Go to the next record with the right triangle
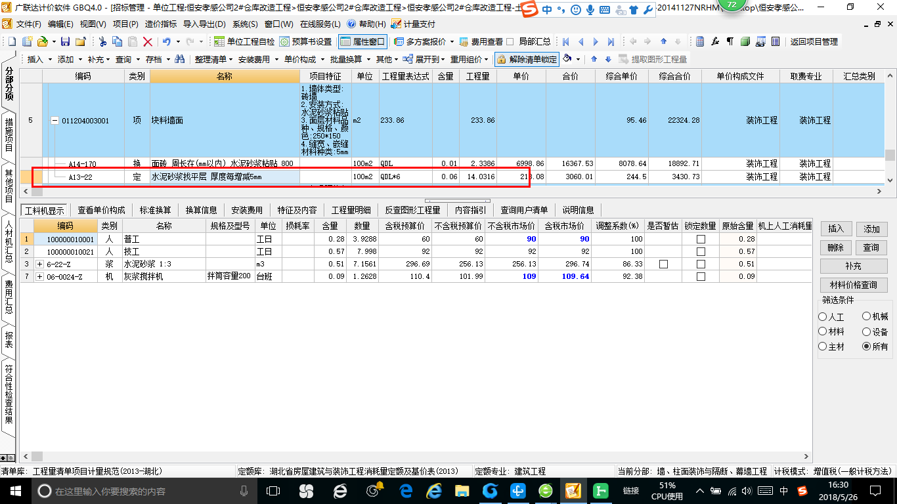Viewport: 897px width, 504px height. click(x=596, y=41)
